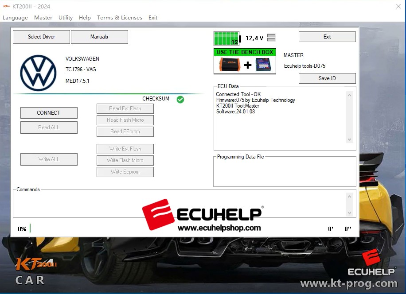Click the Ecuhelp tools-D075 text

click(x=305, y=66)
